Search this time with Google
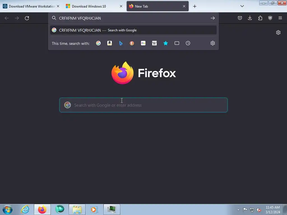287x215 pixels. [98, 43]
